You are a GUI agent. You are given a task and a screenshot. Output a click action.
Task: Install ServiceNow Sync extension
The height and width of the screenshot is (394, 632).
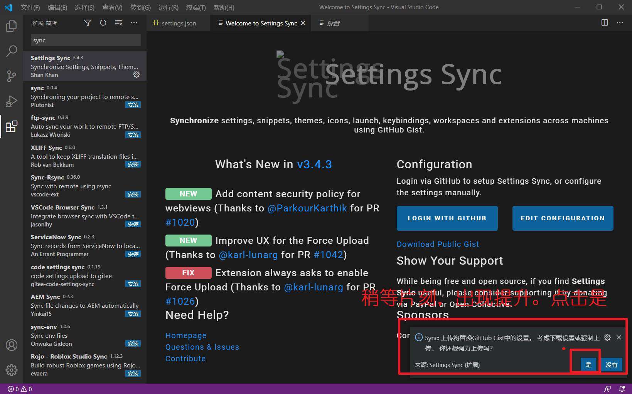click(x=133, y=254)
